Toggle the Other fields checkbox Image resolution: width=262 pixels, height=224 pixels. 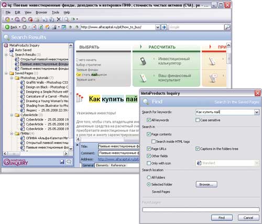(x=149, y=156)
